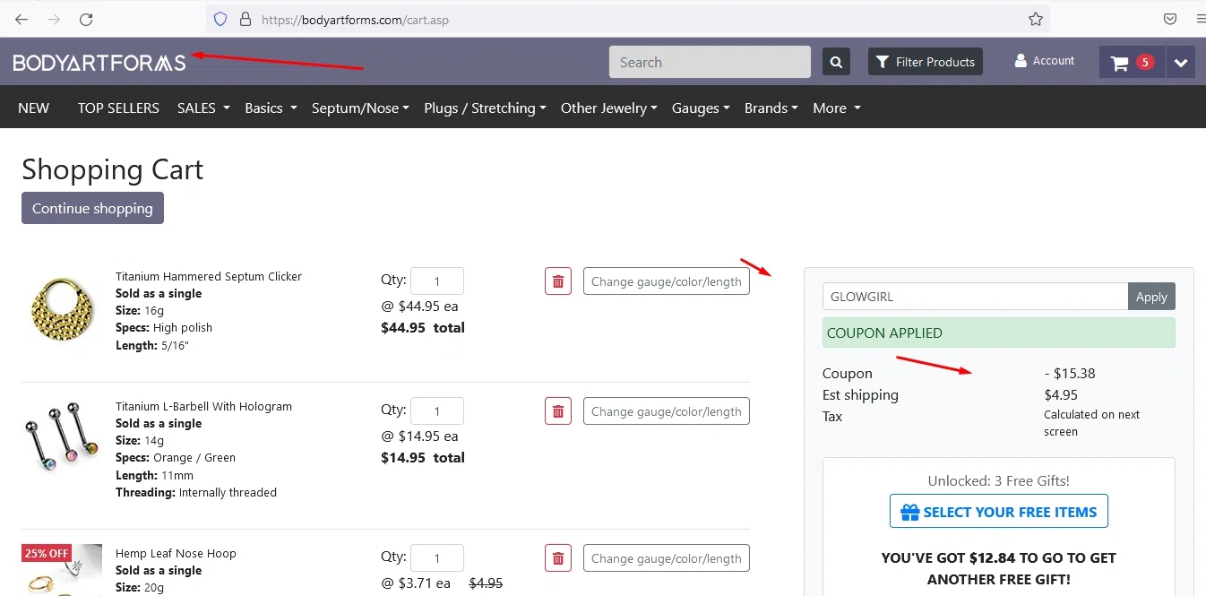The width and height of the screenshot is (1206, 596).
Task: Expand the Septum/Nose menu
Action: click(360, 108)
